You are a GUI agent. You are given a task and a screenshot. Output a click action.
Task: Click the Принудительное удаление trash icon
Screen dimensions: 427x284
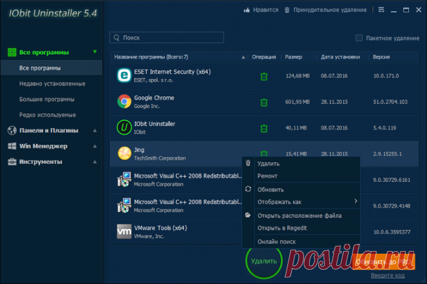tap(287, 10)
